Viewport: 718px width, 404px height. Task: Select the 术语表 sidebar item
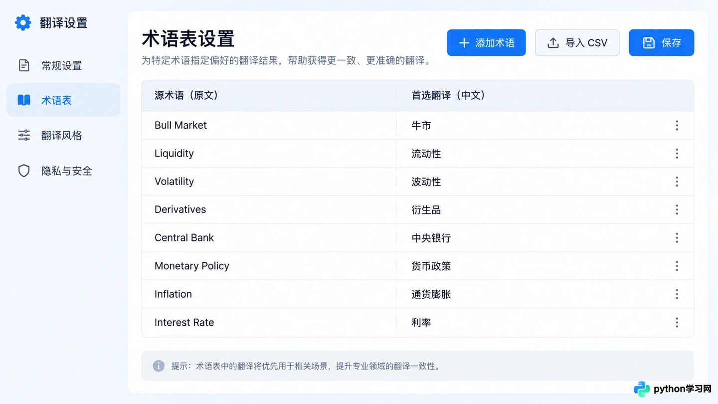click(63, 100)
